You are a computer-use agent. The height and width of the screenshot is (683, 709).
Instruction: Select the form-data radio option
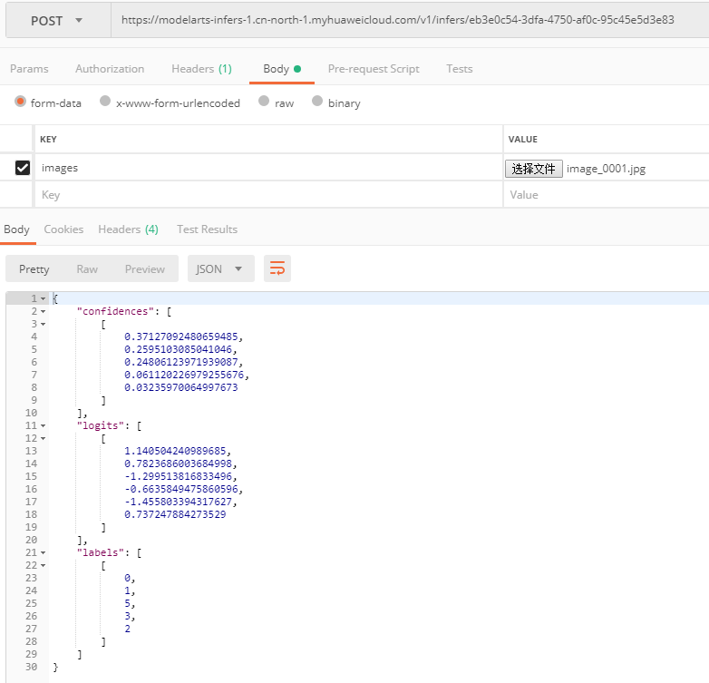click(x=20, y=102)
